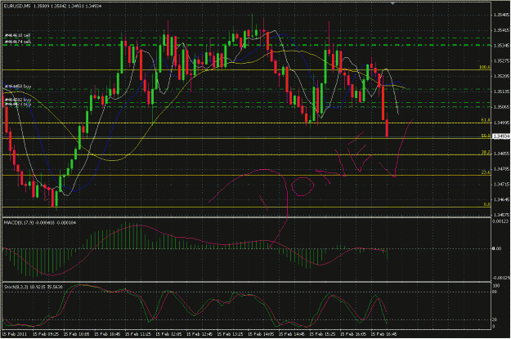Screen dimensions: 511x339
Task: Click the 15 Feb 12:45 time axis label
Action: [199, 334]
